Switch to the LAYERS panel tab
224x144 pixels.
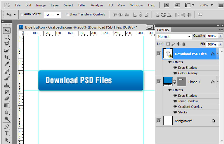tap(163, 30)
